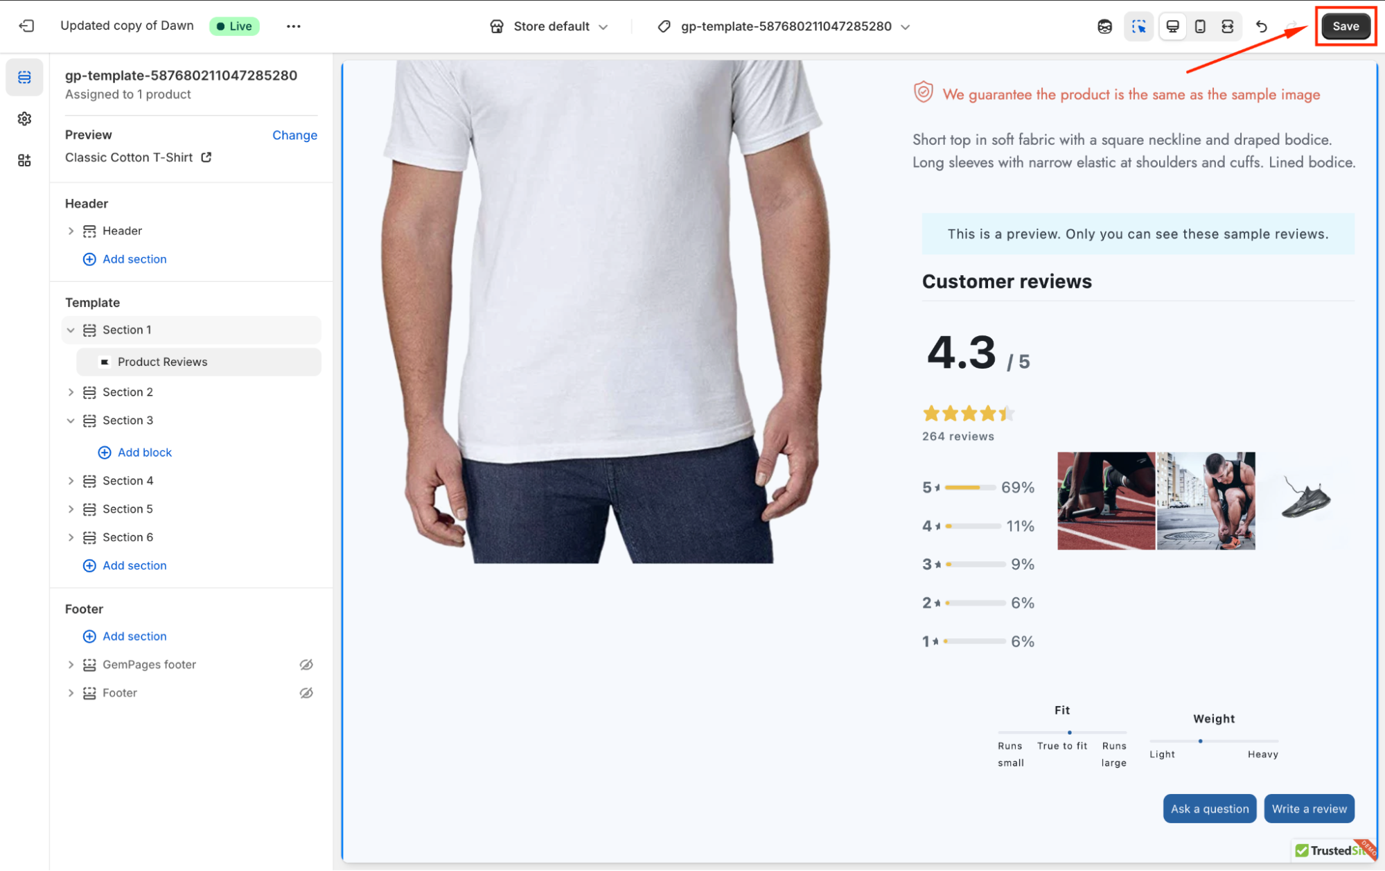The image size is (1385, 871).
Task: Open Classic Cotton T-Shirt external link icon
Action: pos(206,157)
